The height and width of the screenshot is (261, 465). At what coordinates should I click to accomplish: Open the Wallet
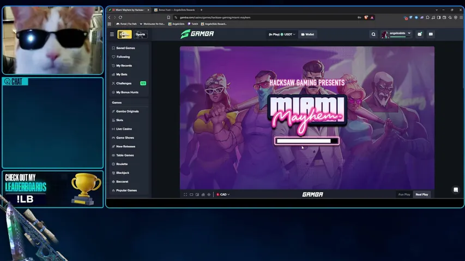[x=307, y=34]
